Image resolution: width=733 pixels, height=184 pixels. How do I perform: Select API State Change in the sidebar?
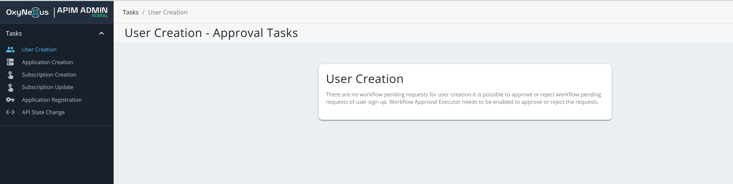(43, 112)
